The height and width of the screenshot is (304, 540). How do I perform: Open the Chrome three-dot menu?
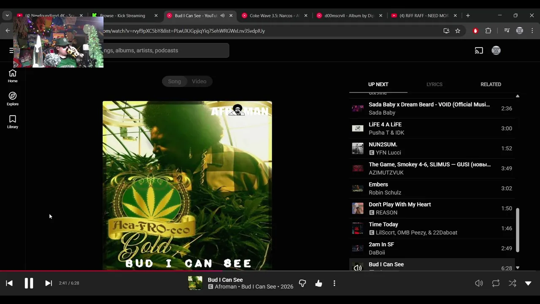coord(532,31)
